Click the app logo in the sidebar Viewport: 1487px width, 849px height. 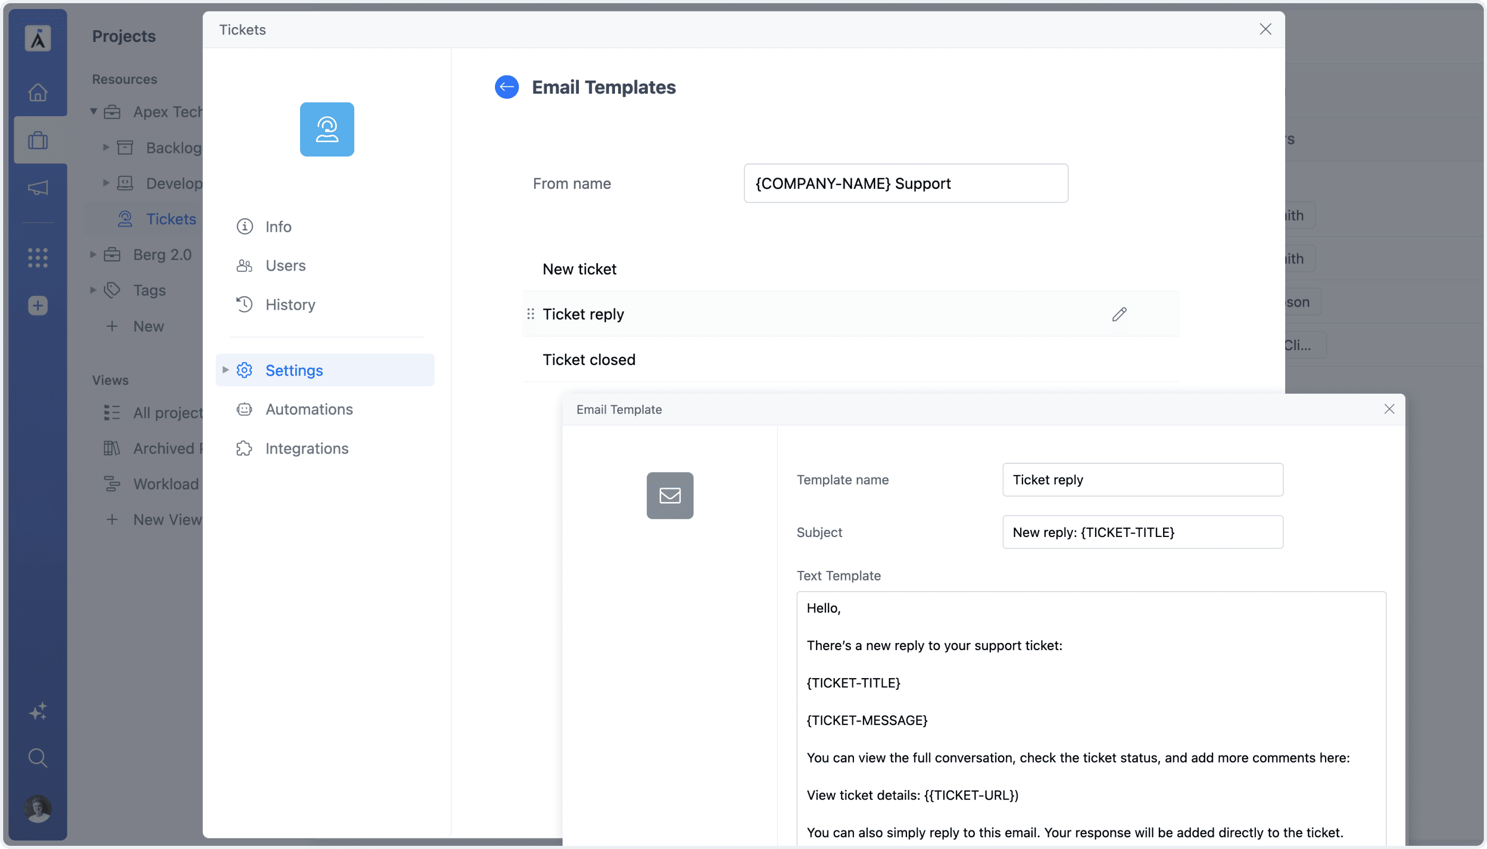click(x=38, y=39)
